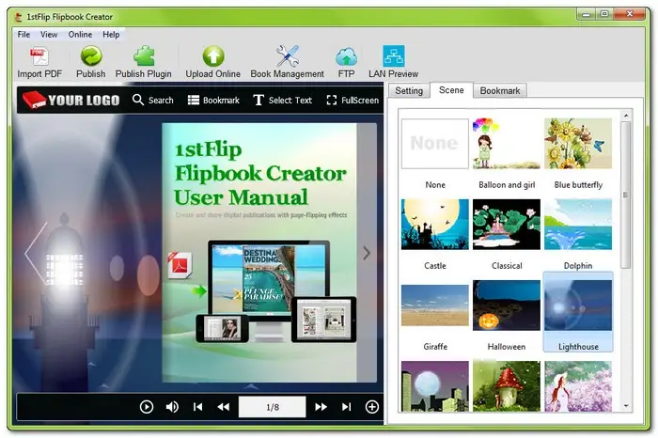Switch to the Setting tab
Viewport: 658px width, 438px height.
point(409,90)
